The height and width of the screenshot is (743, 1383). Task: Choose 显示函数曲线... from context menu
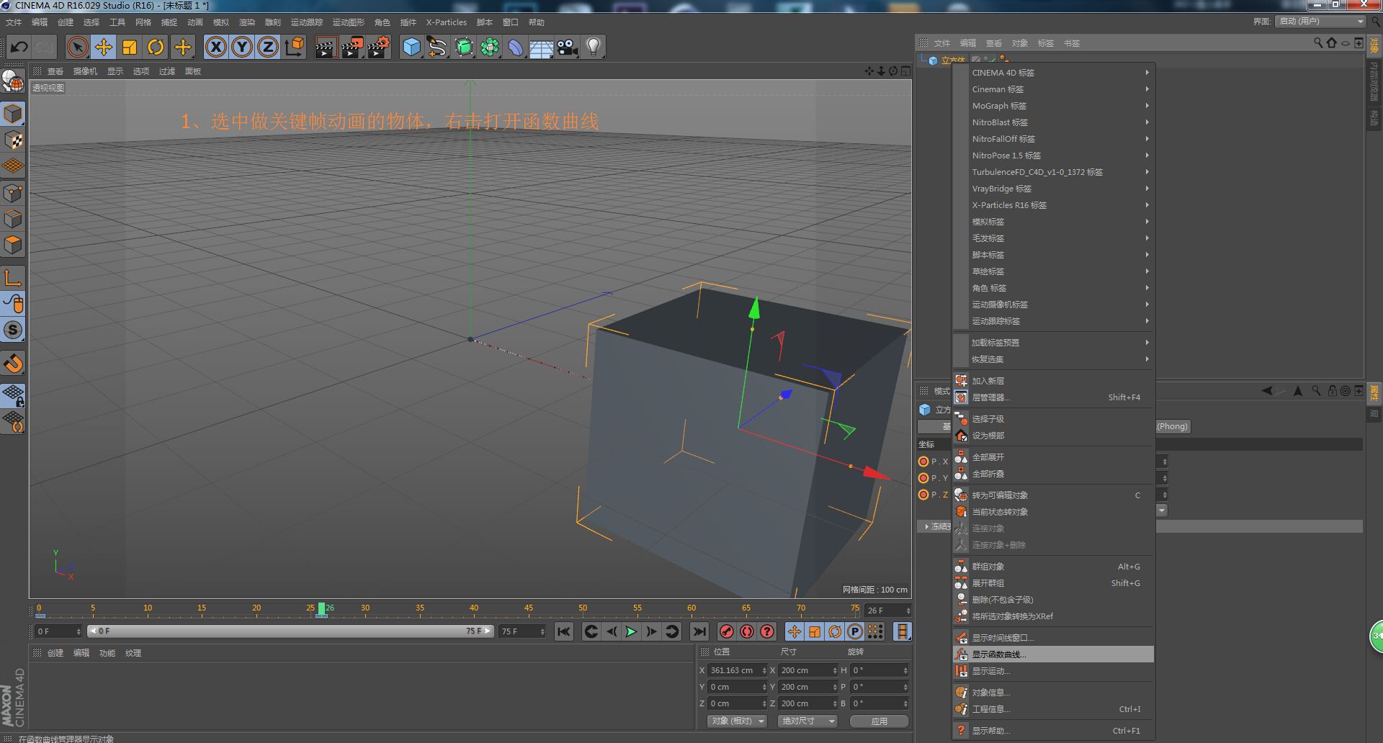(x=1053, y=654)
